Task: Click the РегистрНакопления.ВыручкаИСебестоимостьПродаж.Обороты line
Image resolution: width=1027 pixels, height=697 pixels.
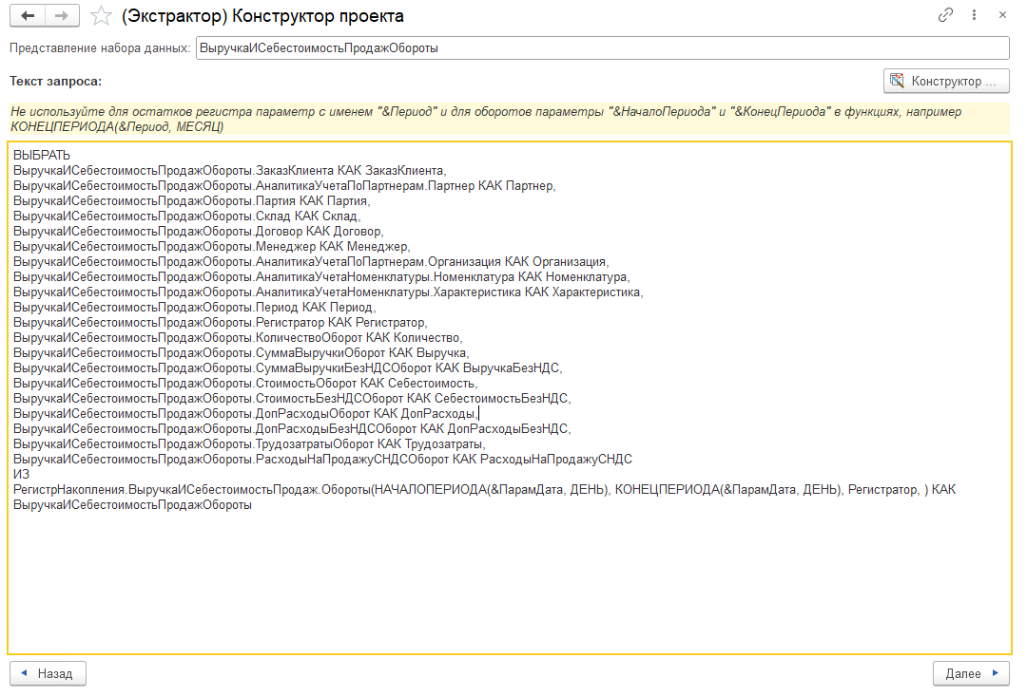Action: point(484,489)
